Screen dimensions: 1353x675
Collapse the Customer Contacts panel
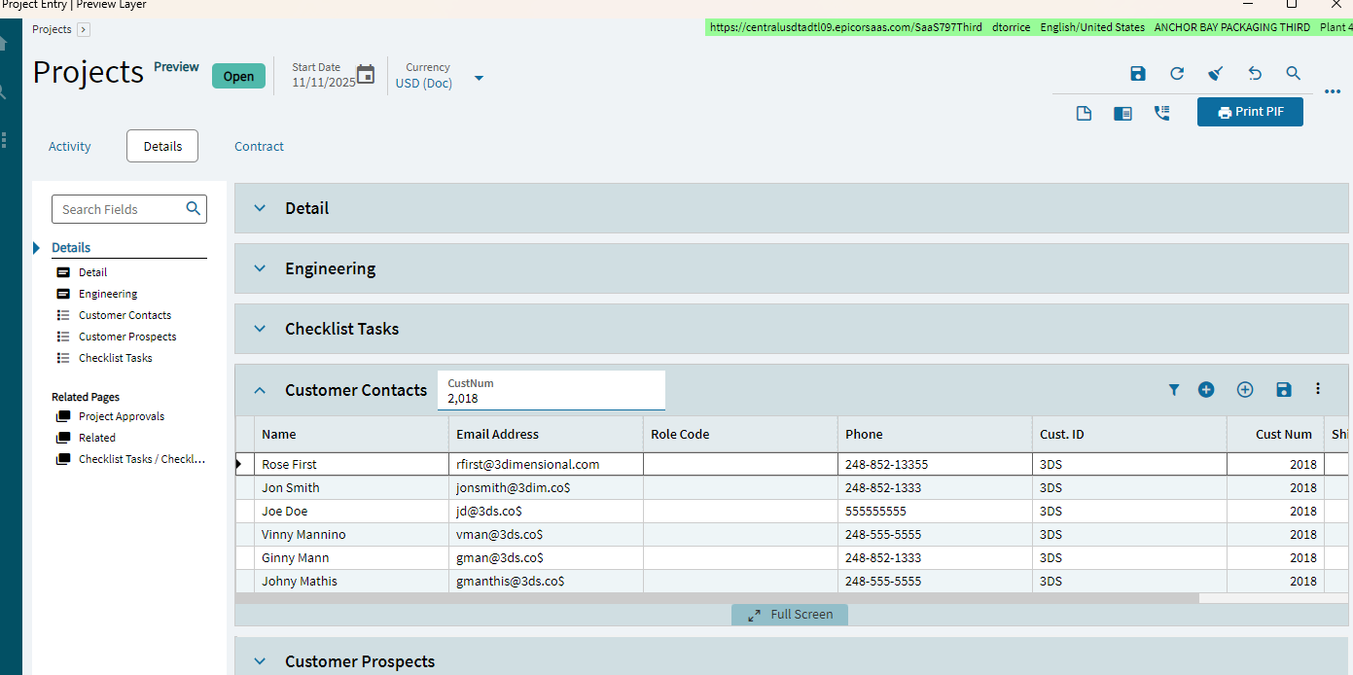tap(260, 390)
